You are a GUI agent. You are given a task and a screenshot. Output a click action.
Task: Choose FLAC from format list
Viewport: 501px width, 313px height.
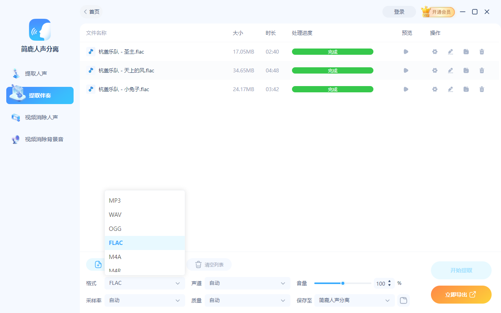(145, 243)
